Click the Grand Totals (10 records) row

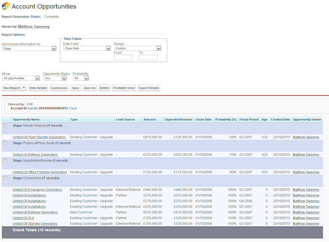pyautogui.click(x=162, y=232)
